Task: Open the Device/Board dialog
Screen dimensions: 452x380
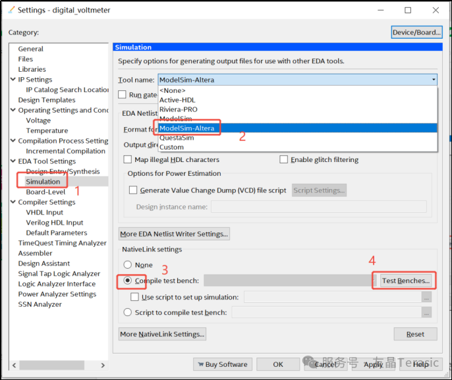Action: tap(416, 32)
